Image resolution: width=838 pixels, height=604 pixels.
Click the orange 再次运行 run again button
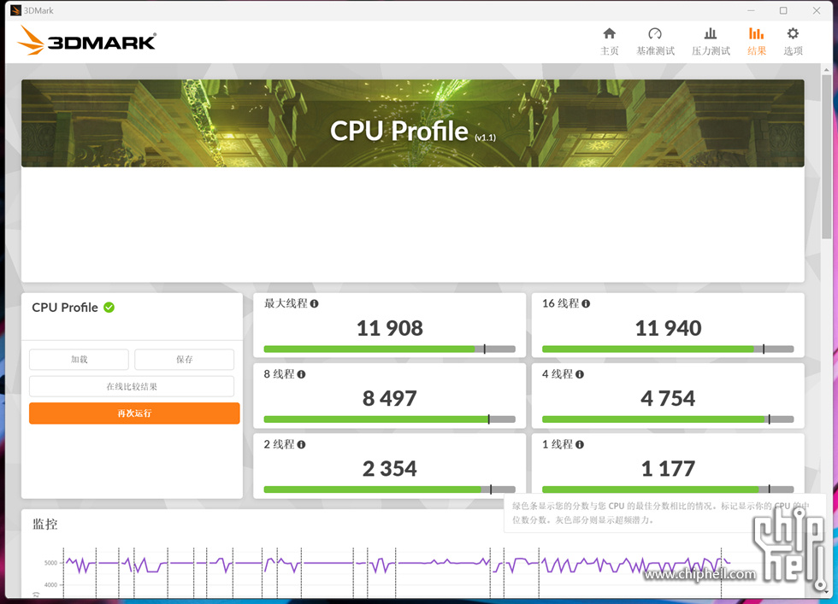coord(134,413)
